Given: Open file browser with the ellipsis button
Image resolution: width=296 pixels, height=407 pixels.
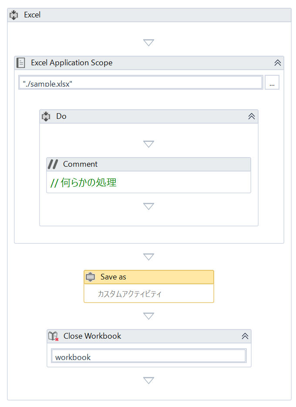Looking at the screenshot, I should (x=272, y=83).
